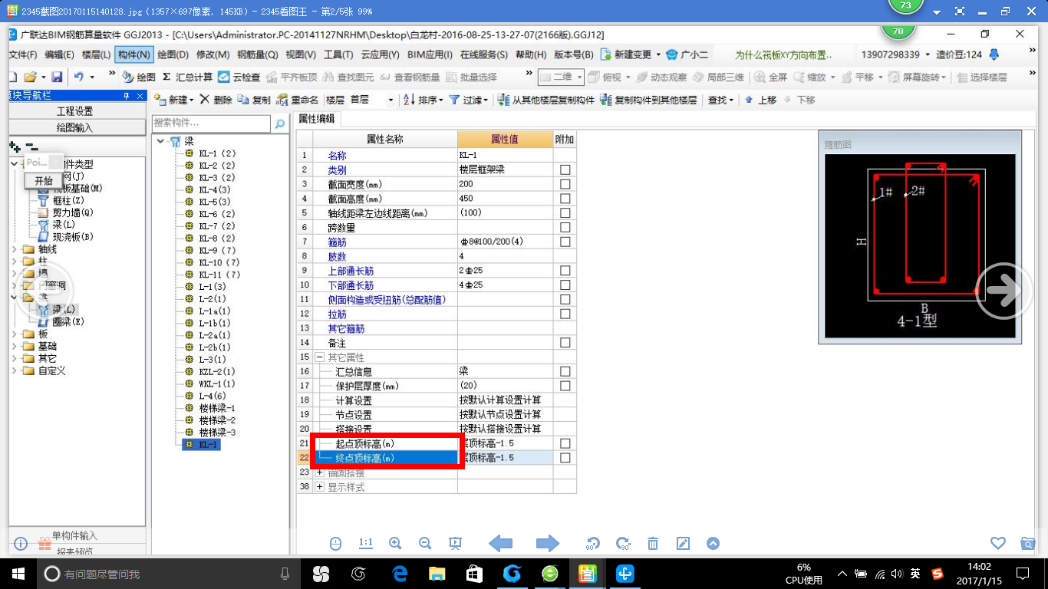Viewport: 1048px width, 589px height.
Task: Open the 新建 dropdown arrow
Action: (x=193, y=100)
